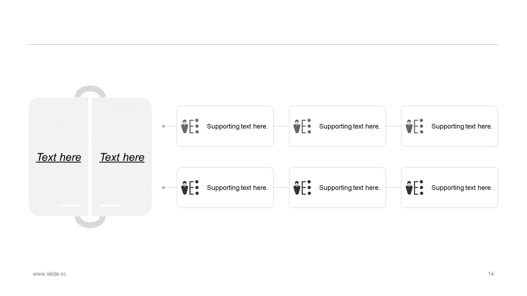The image size is (527, 296).
Task: Click "Supporting text here." in middle top-row card
Action: [350, 126]
